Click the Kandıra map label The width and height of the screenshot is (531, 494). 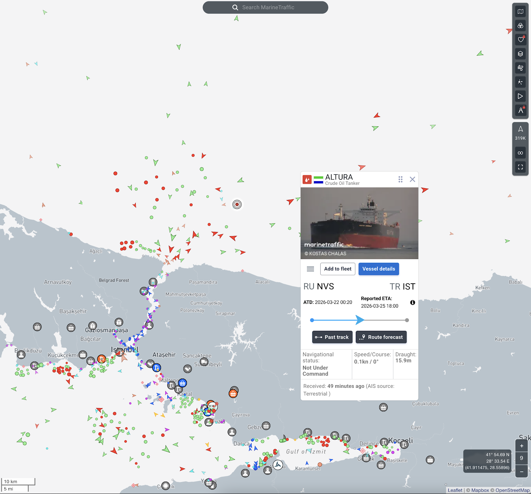[x=461, y=325]
